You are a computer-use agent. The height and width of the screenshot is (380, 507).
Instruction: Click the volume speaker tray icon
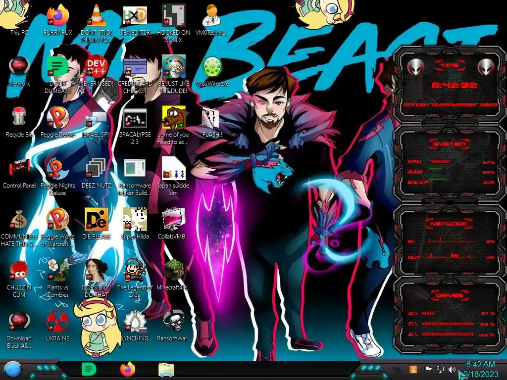452,369
